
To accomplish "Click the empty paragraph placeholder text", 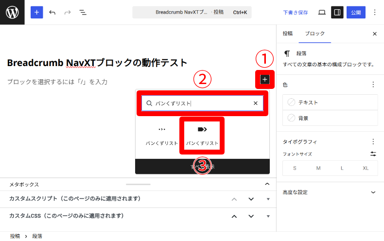I will (57, 82).
